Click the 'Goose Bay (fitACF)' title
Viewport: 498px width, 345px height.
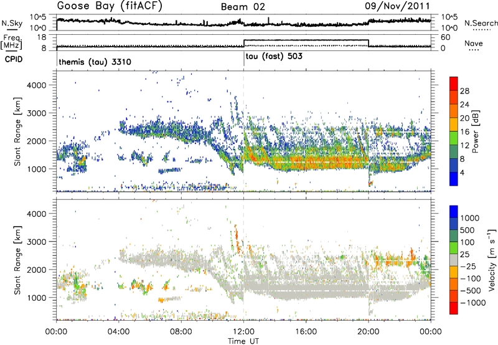tap(110, 6)
